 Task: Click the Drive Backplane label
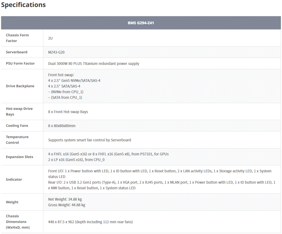(20, 86)
